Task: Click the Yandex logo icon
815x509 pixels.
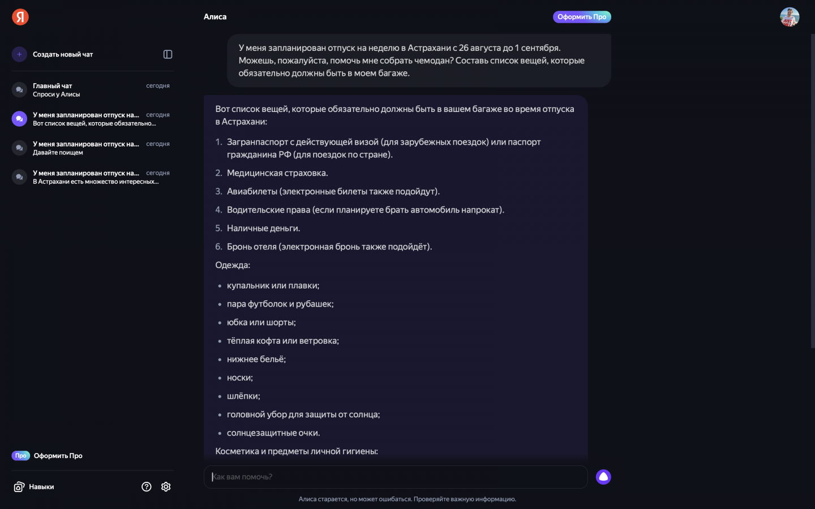Action: (20, 17)
